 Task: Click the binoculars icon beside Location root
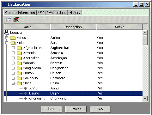coord(7,33)
